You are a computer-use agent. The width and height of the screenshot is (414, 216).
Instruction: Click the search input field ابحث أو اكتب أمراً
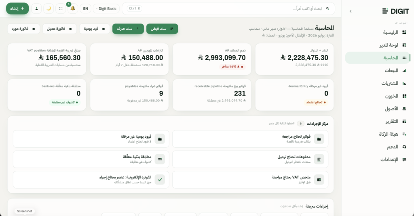pyautogui.click(x=229, y=8)
